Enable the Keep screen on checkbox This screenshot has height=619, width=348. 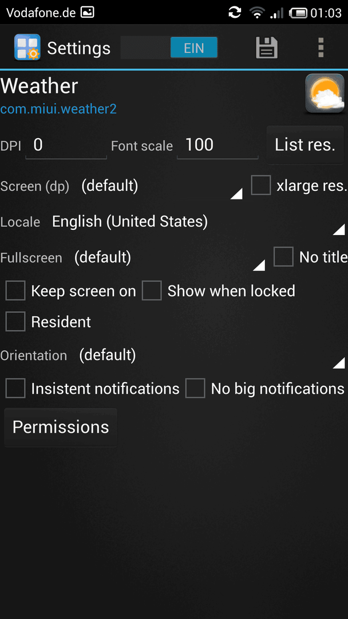[15, 291]
